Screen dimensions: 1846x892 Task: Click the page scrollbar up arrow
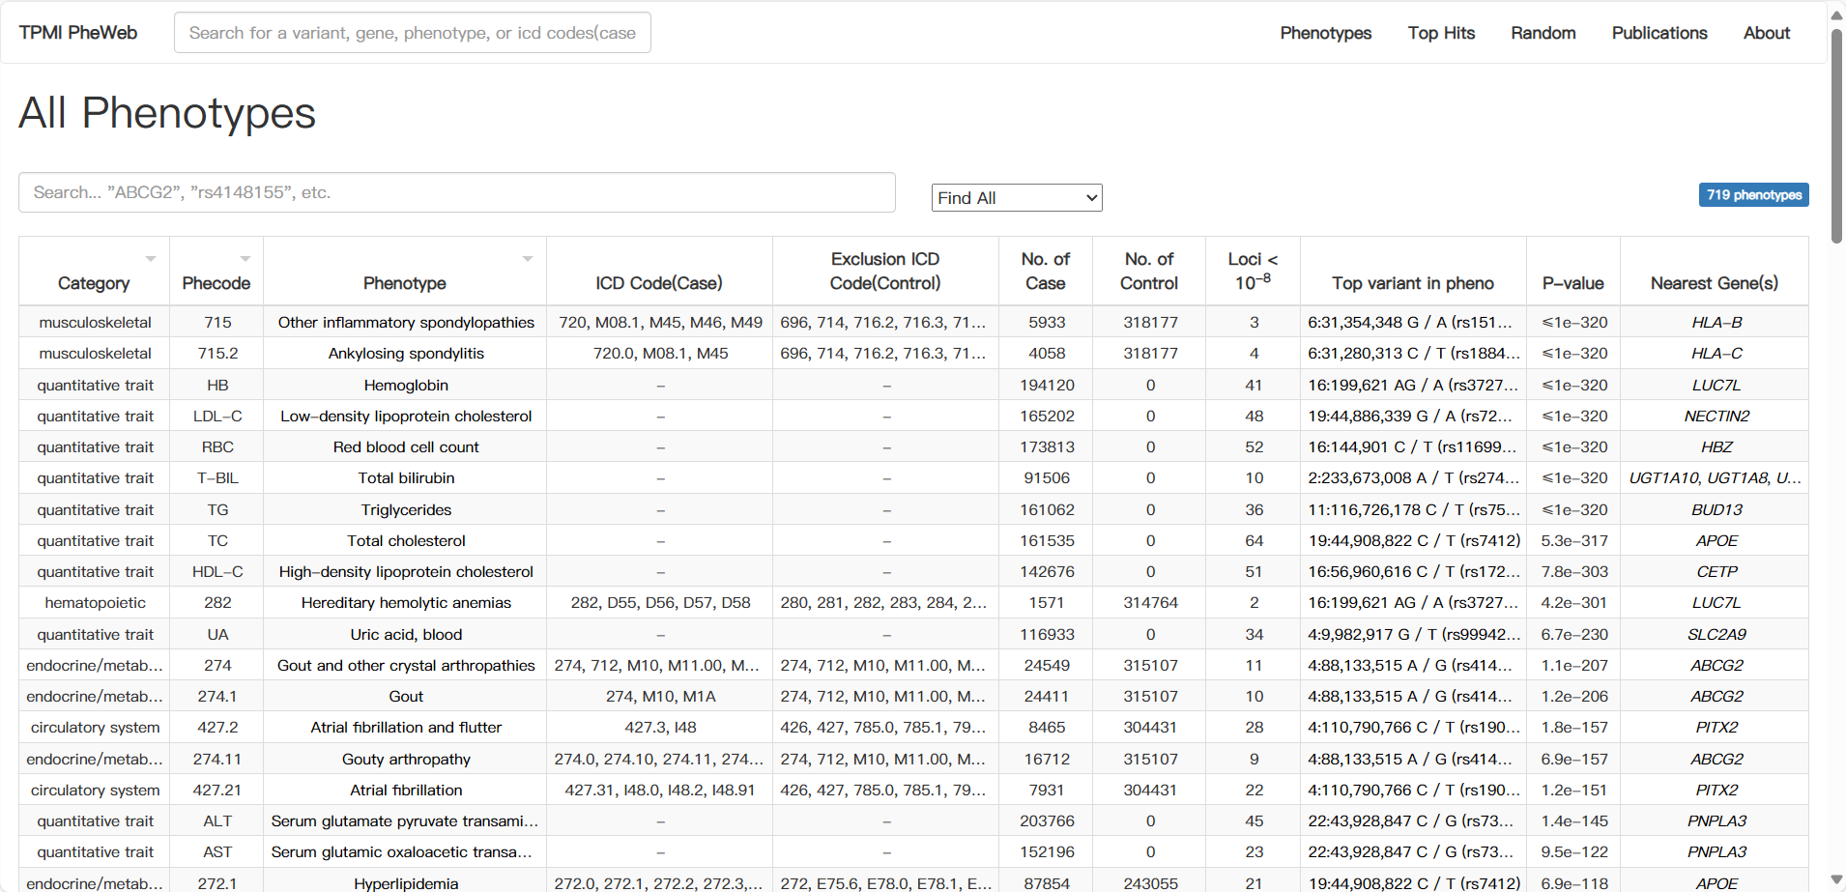pos(1836,14)
